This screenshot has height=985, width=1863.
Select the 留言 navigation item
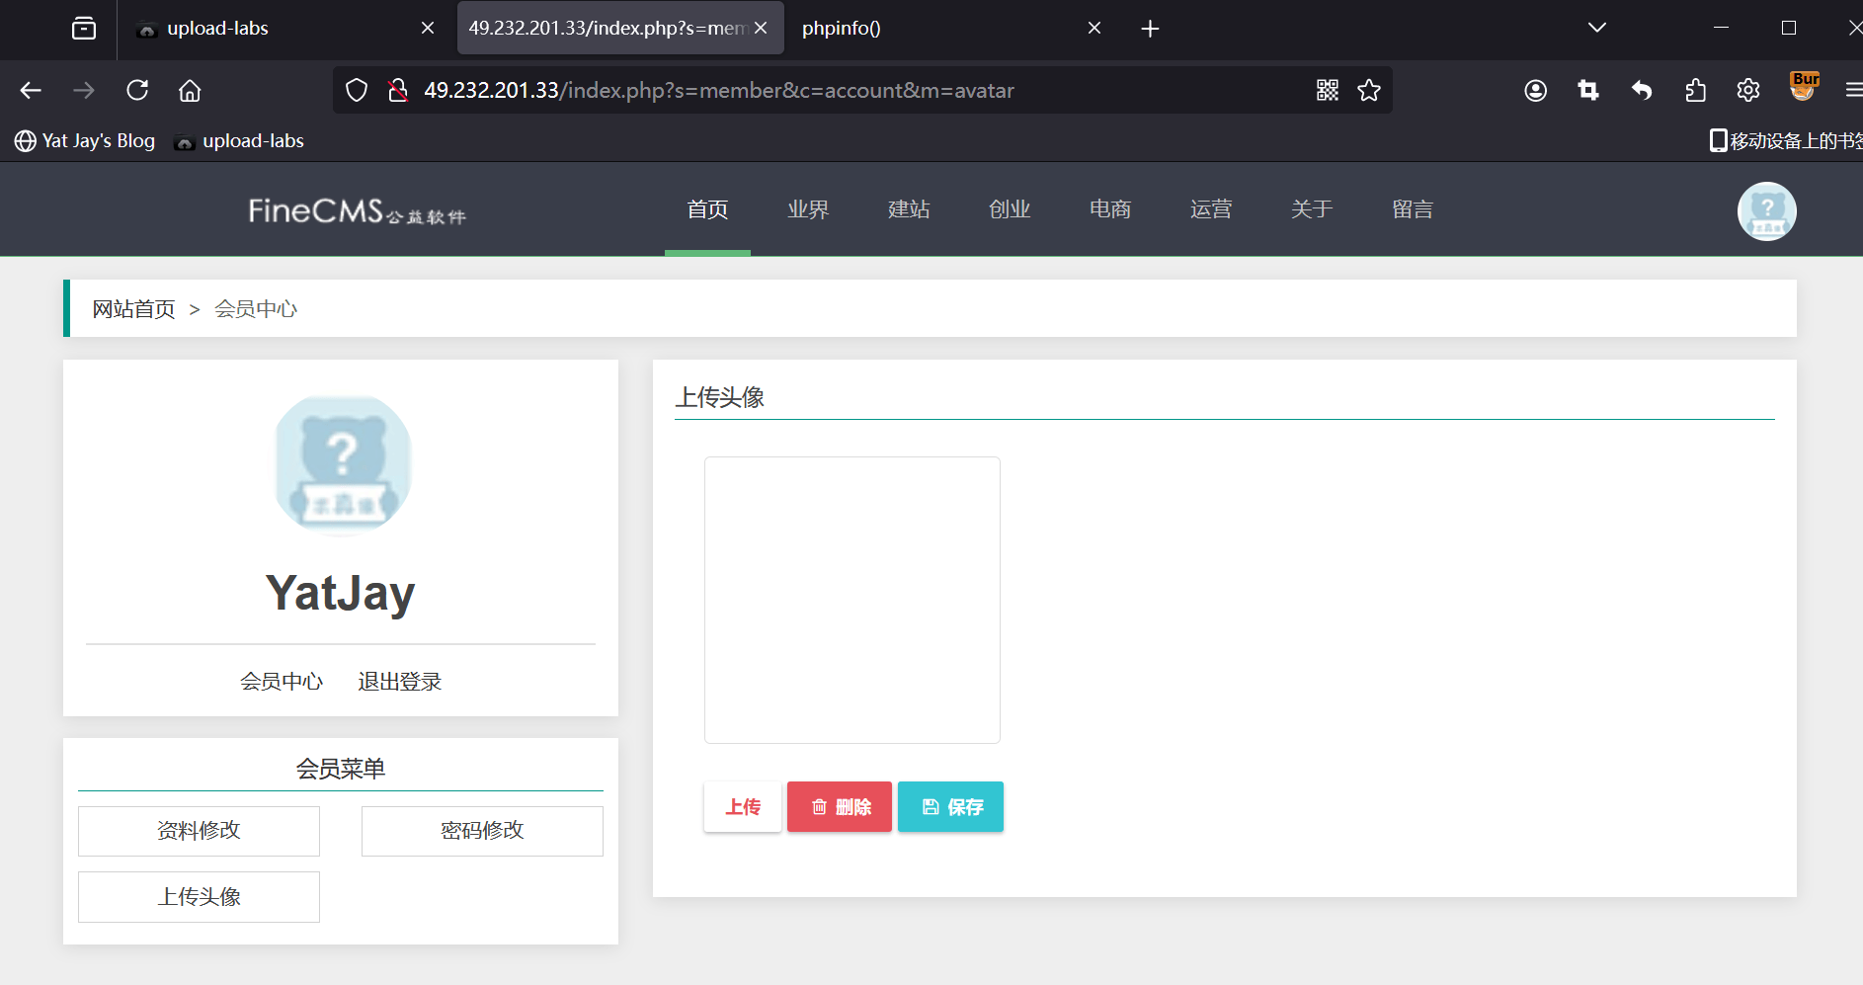click(x=1413, y=209)
